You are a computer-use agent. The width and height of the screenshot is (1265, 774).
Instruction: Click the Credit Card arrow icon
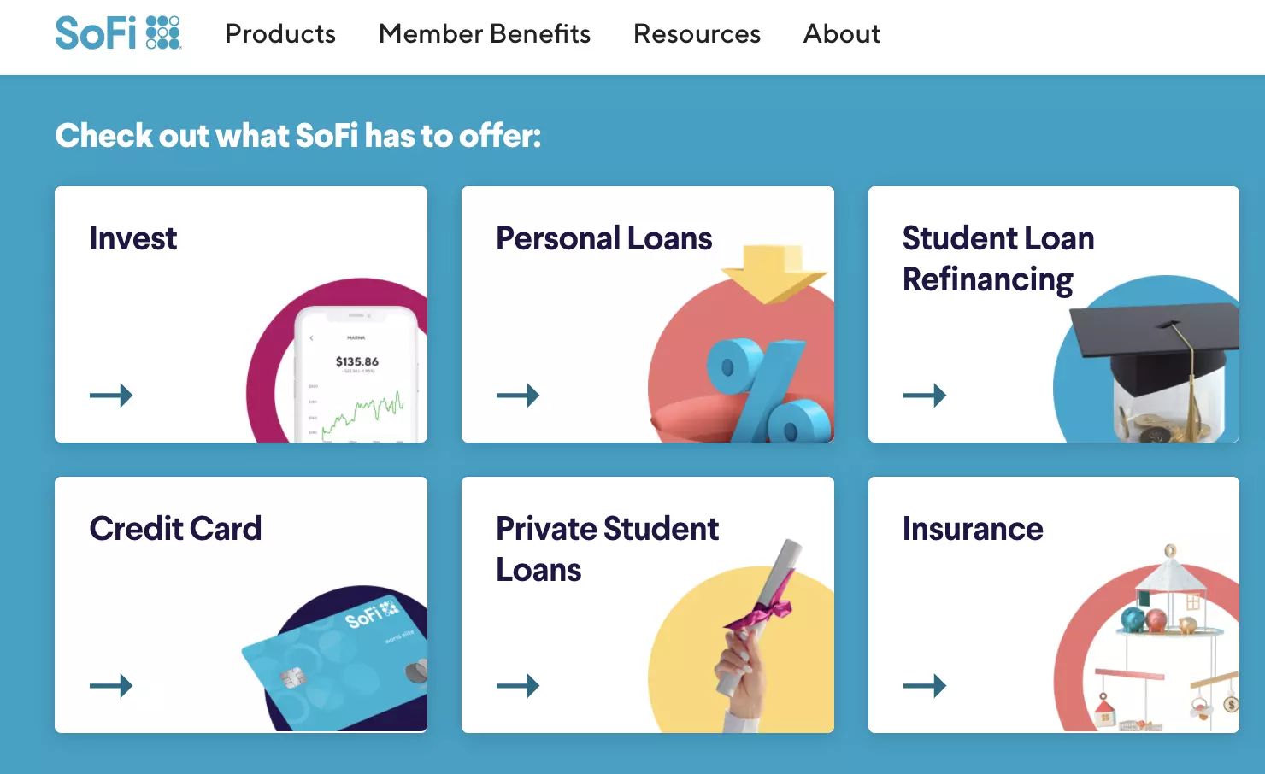[x=111, y=685]
